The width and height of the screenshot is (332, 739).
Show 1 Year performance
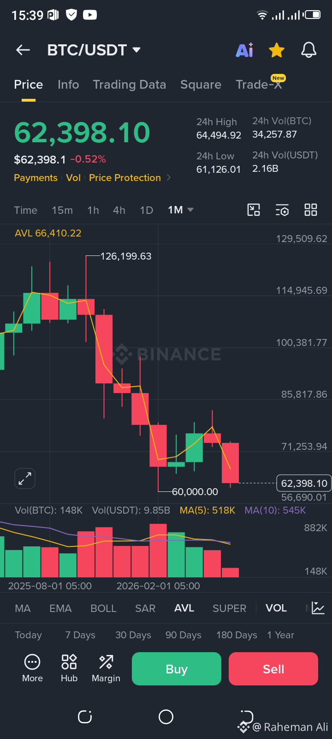click(280, 635)
